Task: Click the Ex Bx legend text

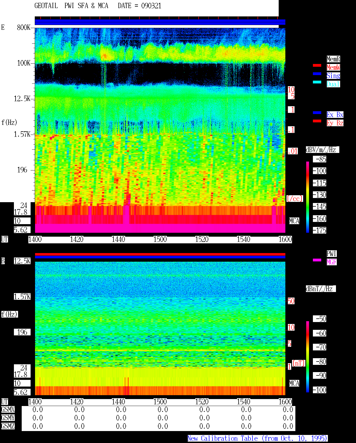Action: tap(335, 115)
